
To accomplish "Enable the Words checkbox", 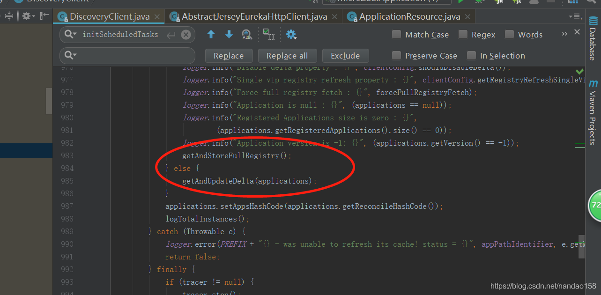I will click(510, 35).
